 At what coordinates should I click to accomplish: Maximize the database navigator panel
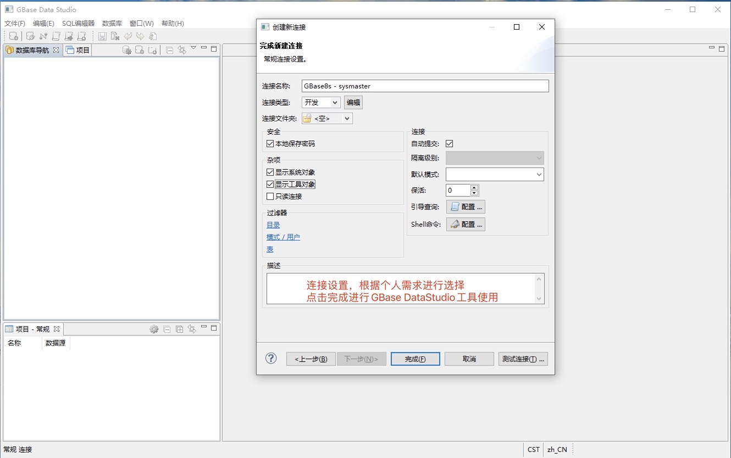pyautogui.click(x=214, y=49)
